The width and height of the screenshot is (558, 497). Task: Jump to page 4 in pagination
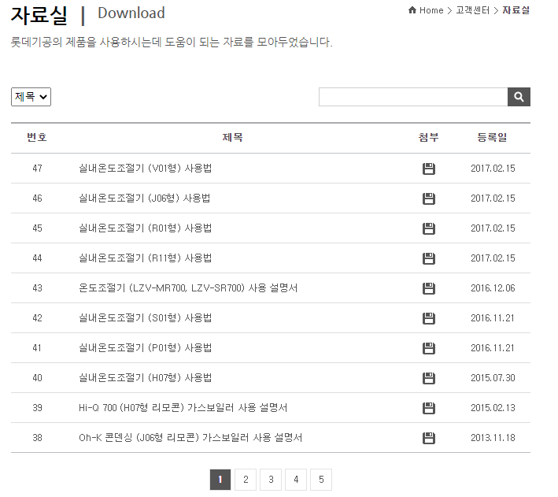pyautogui.click(x=296, y=479)
